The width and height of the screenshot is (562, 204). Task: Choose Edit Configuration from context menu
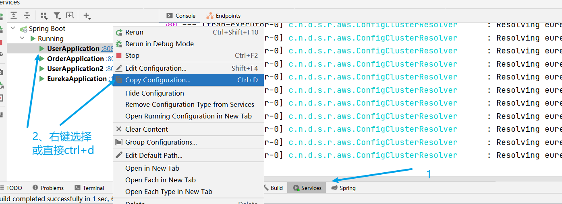[x=156, y=68]
